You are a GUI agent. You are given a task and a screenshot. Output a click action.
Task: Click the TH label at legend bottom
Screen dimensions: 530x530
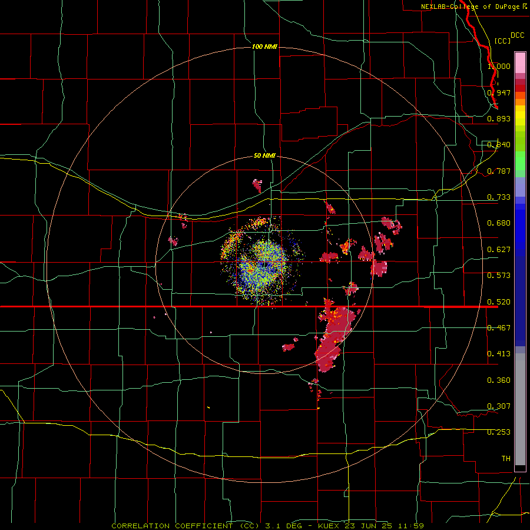(506, 459)
